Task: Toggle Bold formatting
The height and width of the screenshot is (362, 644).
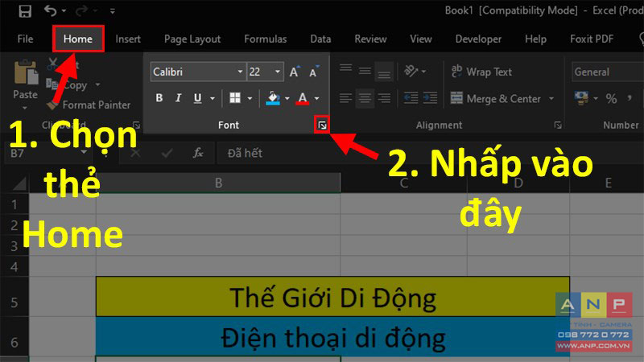Action: tap(159, 98)
